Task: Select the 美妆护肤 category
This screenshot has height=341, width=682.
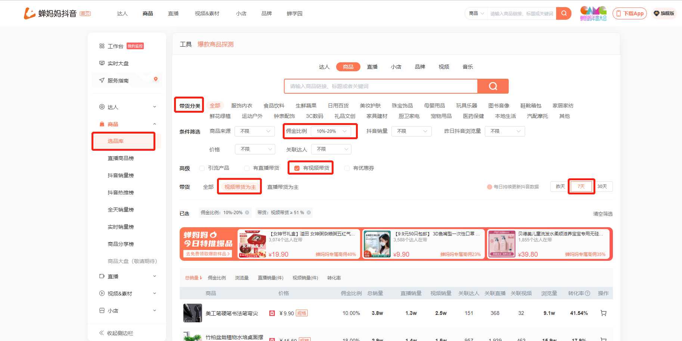Action: (370, 106)
